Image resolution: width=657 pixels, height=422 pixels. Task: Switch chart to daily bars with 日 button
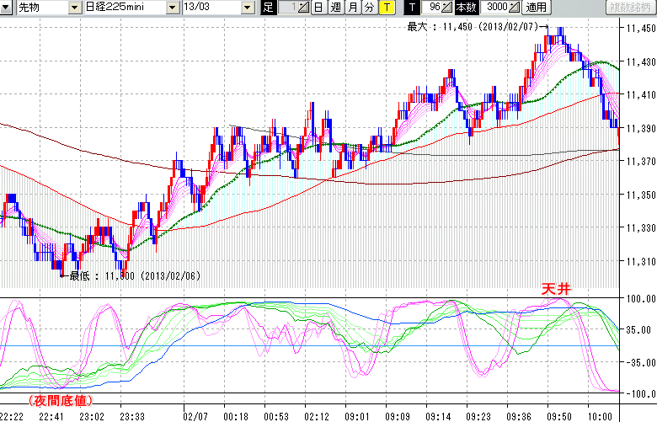click(318, 8)
